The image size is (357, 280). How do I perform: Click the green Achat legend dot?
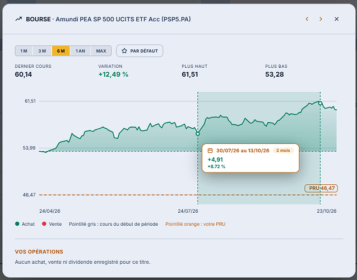pos(17,224)
